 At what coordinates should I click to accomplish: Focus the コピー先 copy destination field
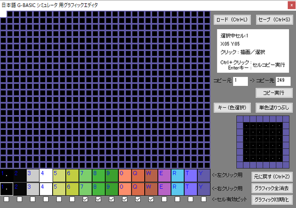[283, 81]
